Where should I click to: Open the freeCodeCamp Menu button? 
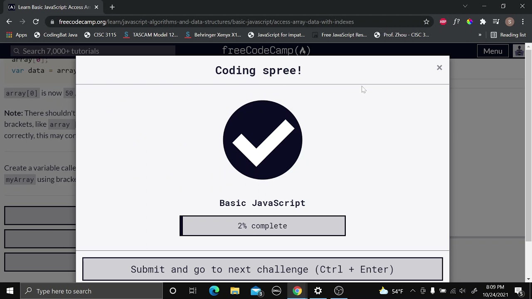[493, 51]
